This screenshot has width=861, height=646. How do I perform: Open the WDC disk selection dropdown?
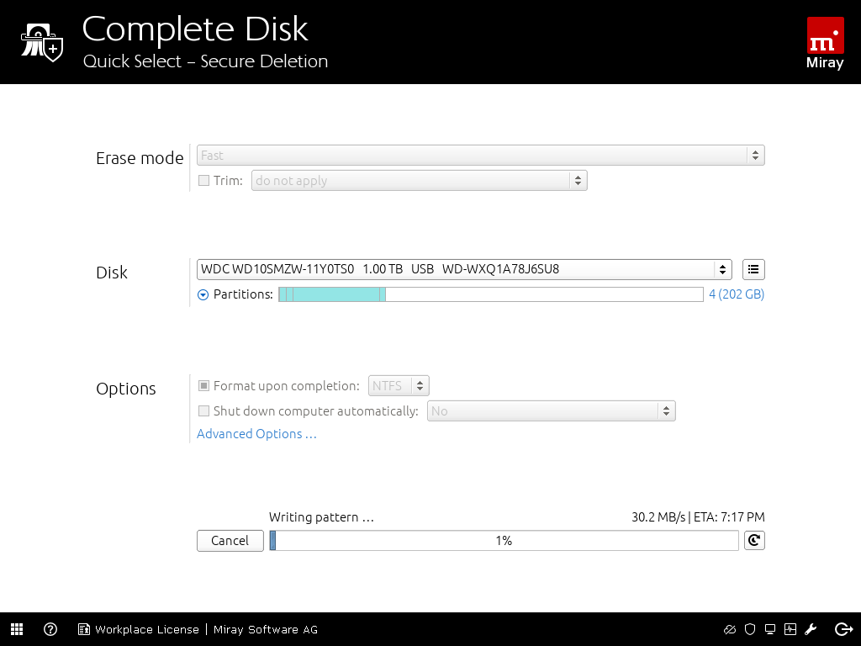point(464,269)
